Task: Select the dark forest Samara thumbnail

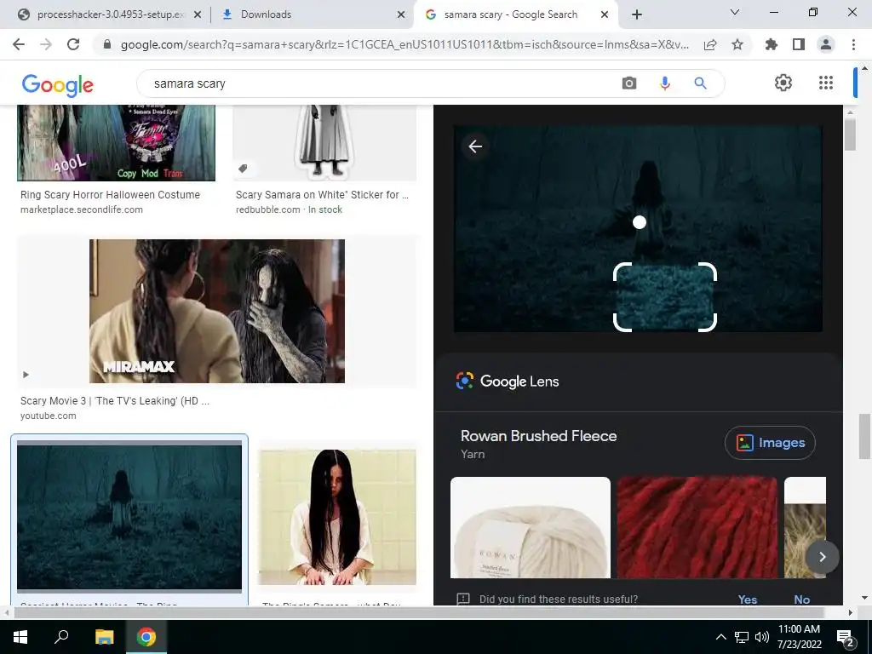Action: (129, 515)
